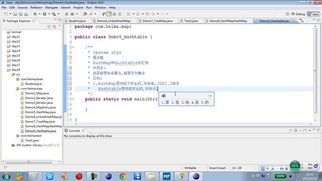Click the New Java Package icon
Viewport: 322px width, 181px height.
click(x=66, y=14)
